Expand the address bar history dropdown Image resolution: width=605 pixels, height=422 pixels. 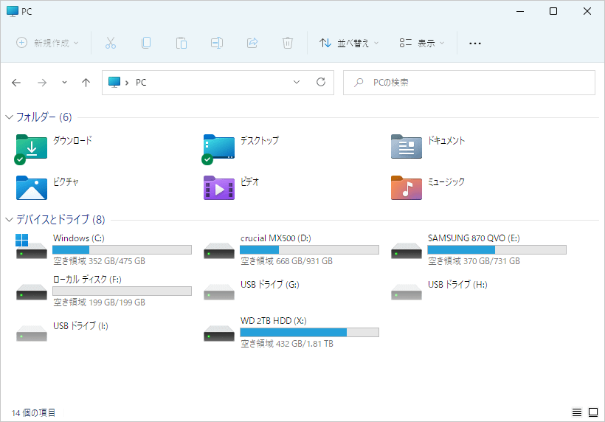297,82
